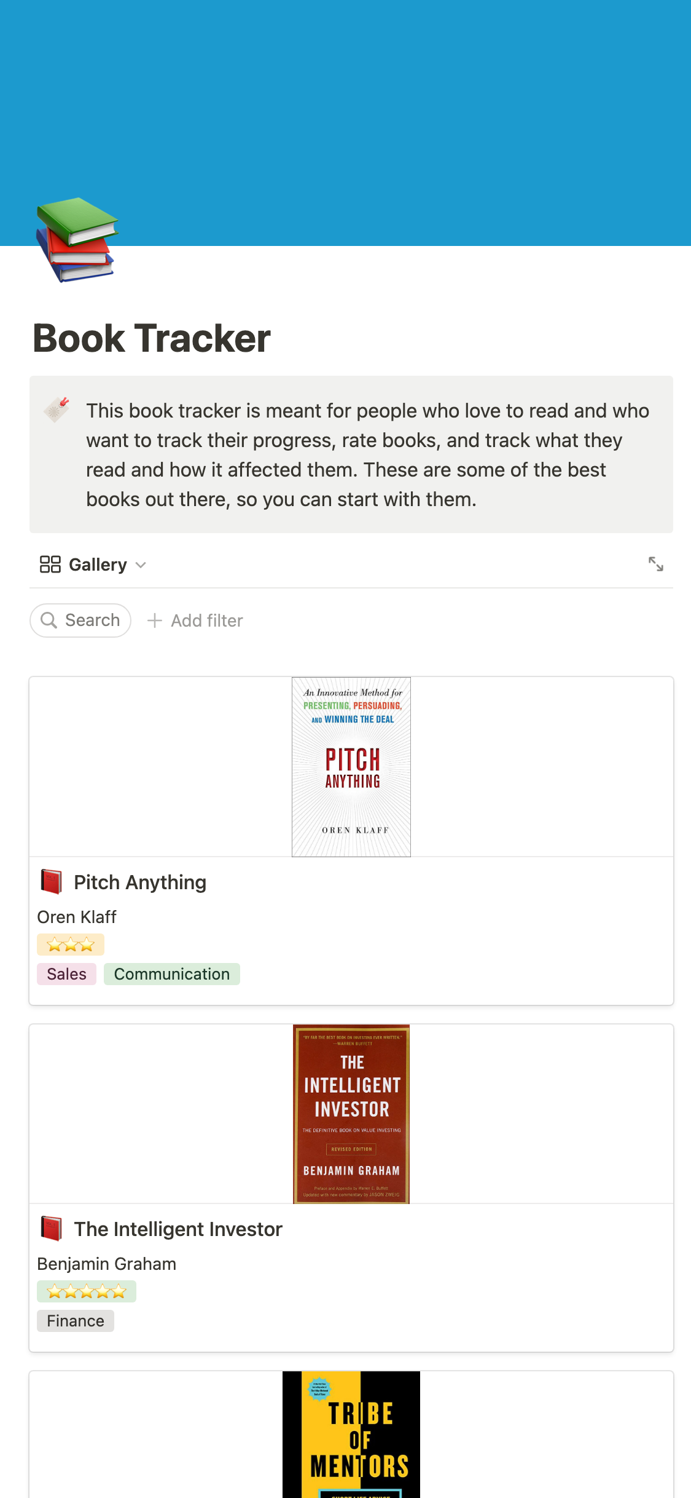Image resolution: width=691 pixels, height=1498 pixels.
Task: Click the Add filter button
Action: coord(195,620)
